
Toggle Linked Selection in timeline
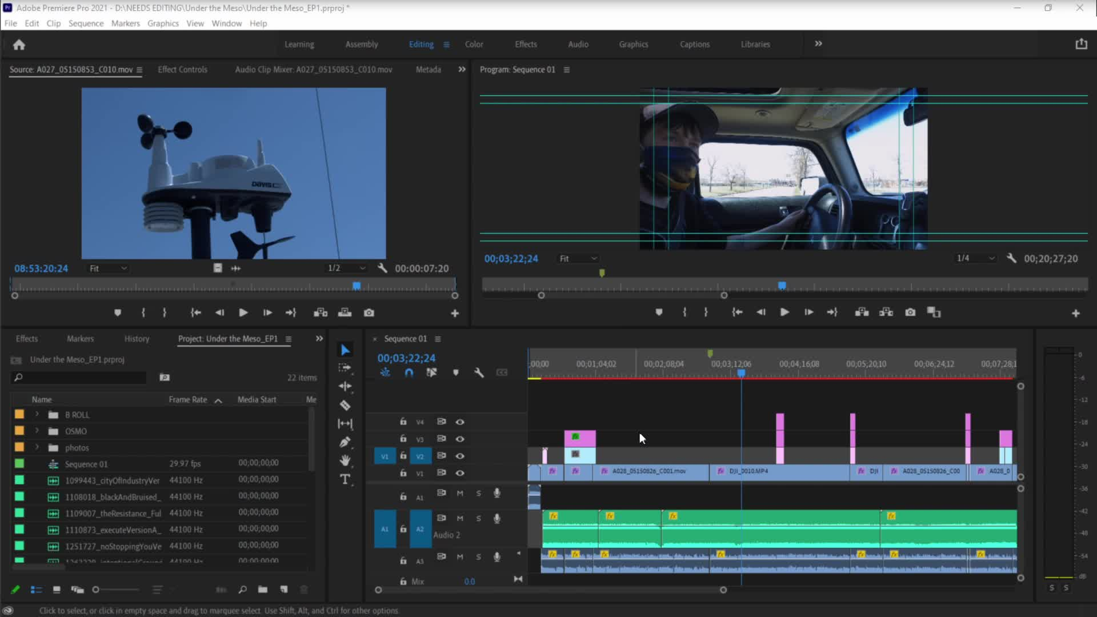[x=431, y=372]
